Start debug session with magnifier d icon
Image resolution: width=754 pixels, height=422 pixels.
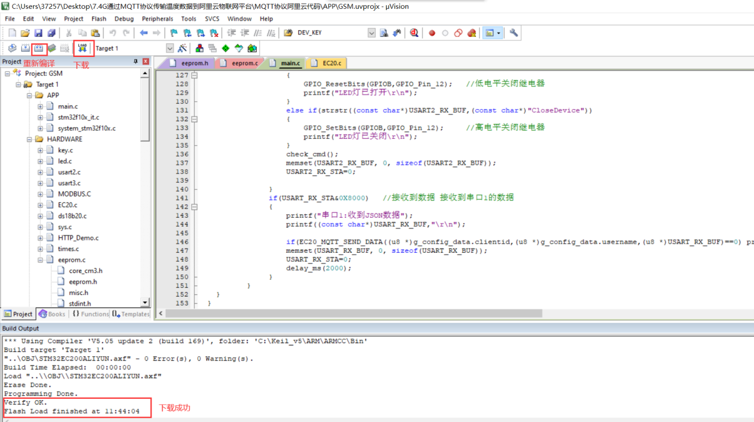tap(414, 33)
